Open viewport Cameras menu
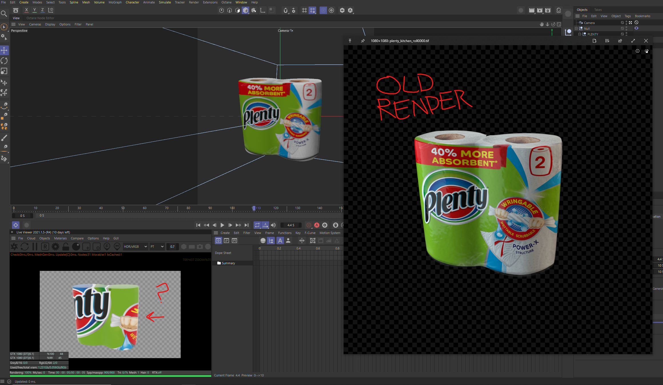Image resolution: width=663 pixels, height=385 pixels. [x=35, y=24]
